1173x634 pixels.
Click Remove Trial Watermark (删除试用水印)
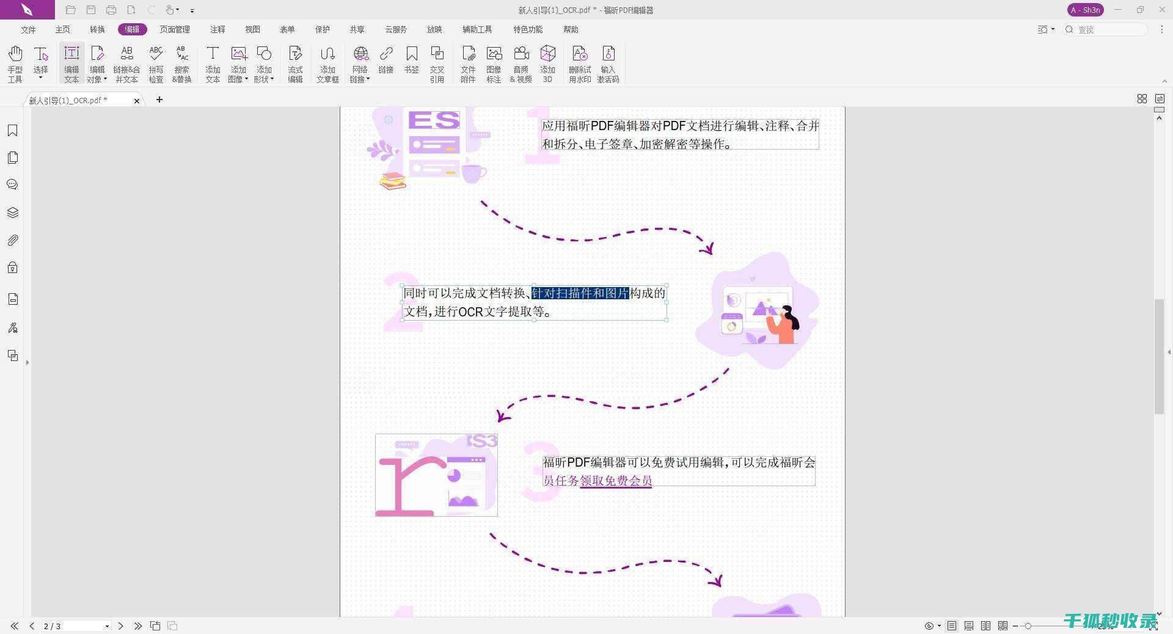coord(580,64)
